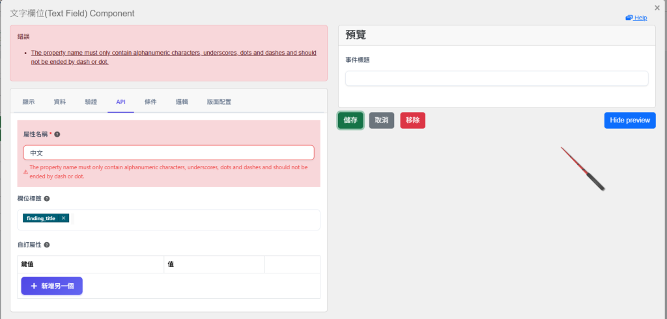Click the finding_title tag label

tap(41, 218)
